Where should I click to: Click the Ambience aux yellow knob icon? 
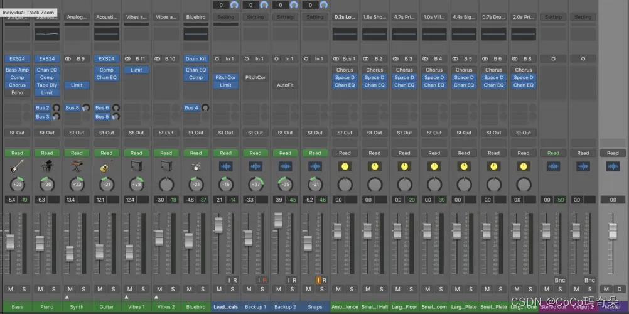coord(345,166)
